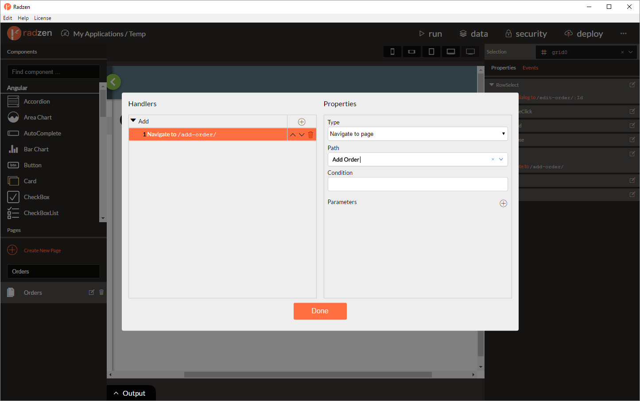This screenshot has height=401, width=640.
Task: Move the handler down with arrow
Action: pyautogui.click(x=302, y=135)
